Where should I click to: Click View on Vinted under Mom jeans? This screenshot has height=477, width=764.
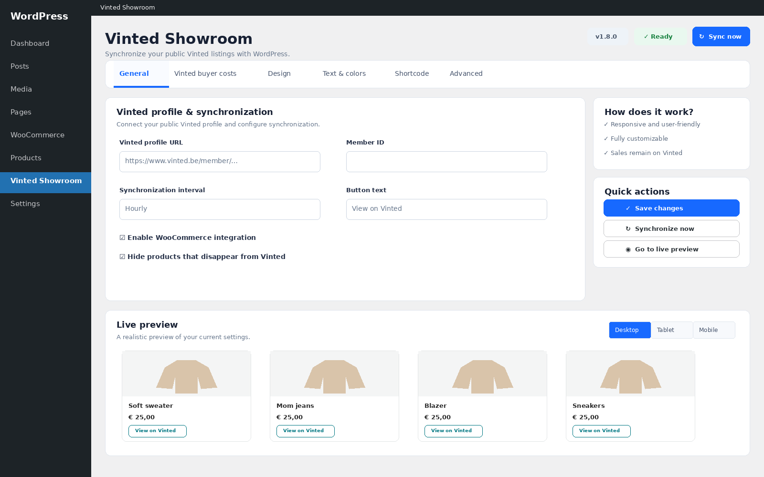pos(306,431)
